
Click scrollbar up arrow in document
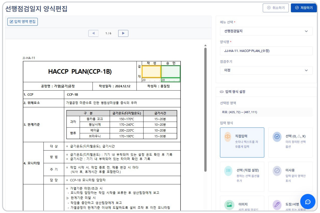205,46
